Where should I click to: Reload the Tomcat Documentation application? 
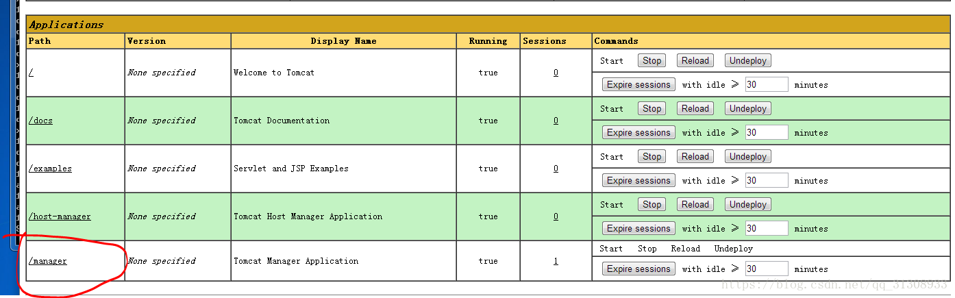point(695,108)
